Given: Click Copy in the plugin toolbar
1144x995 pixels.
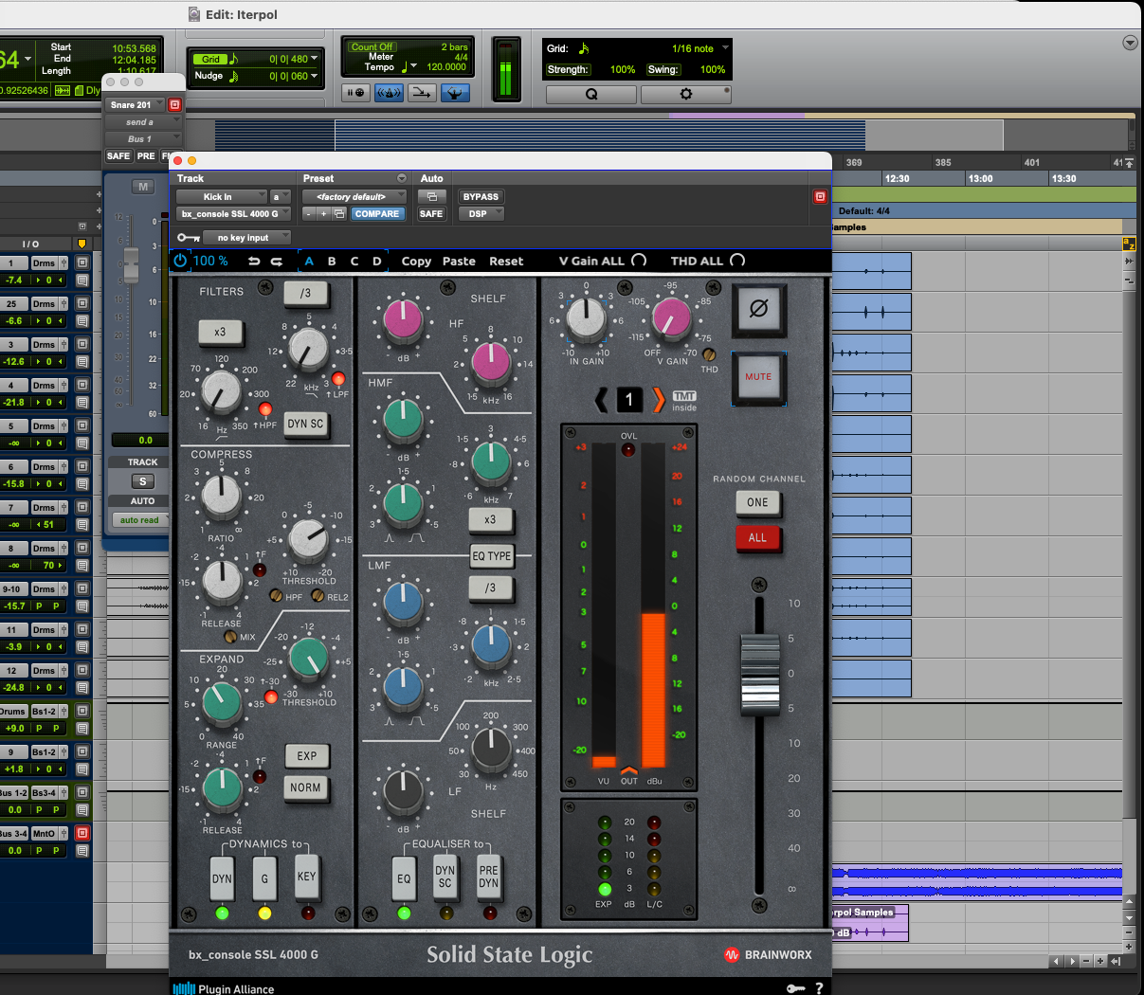Looking at the screenshot, I should click(x=416, y=262).
